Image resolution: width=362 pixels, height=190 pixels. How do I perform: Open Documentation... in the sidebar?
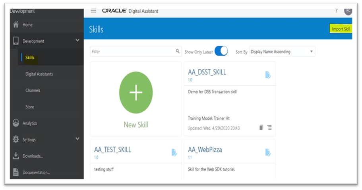click(x=36, y=173)
